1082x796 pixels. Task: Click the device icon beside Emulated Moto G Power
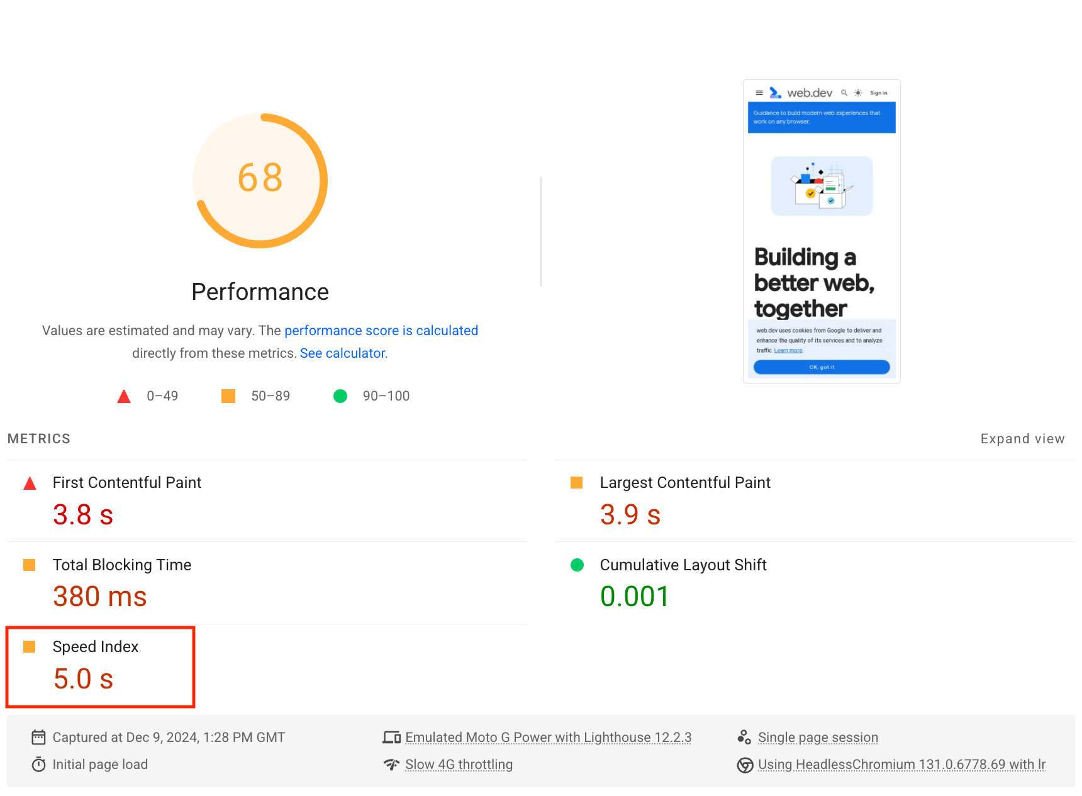(x=391, y=737)
